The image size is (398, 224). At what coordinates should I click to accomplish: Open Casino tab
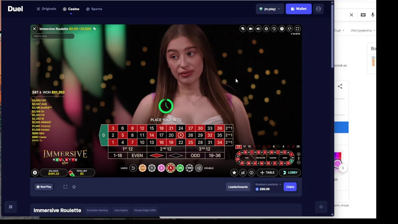point(71,9)
